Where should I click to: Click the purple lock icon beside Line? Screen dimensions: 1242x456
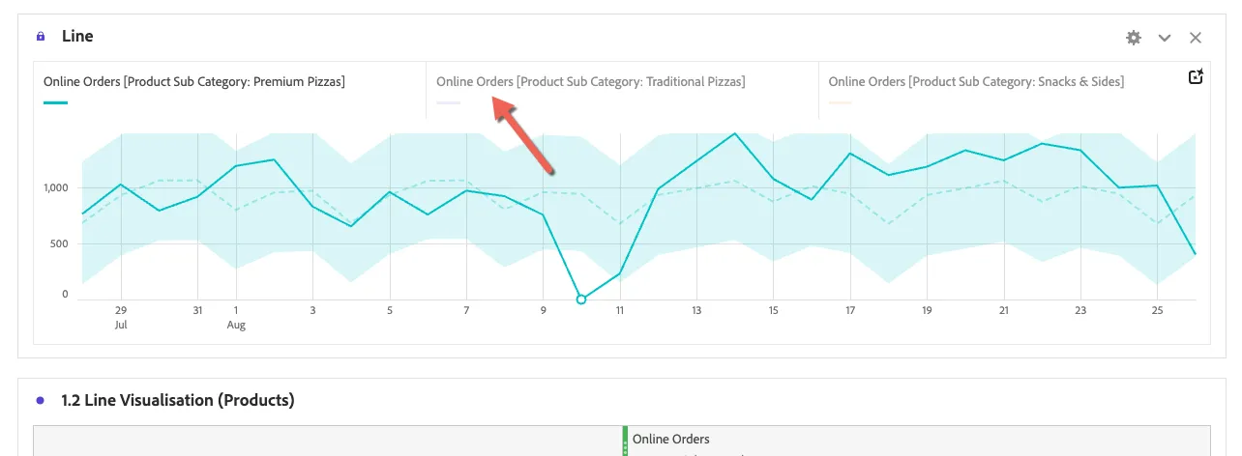41,37
